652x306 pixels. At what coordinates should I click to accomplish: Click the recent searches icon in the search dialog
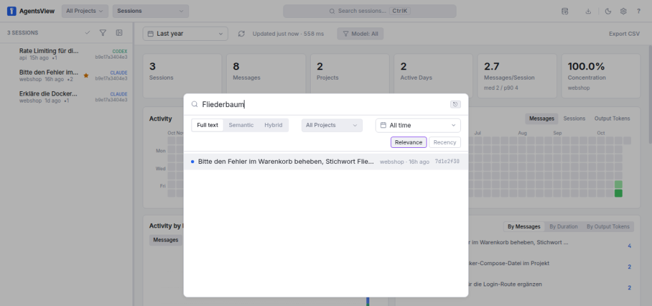click(x=456, y=105)
